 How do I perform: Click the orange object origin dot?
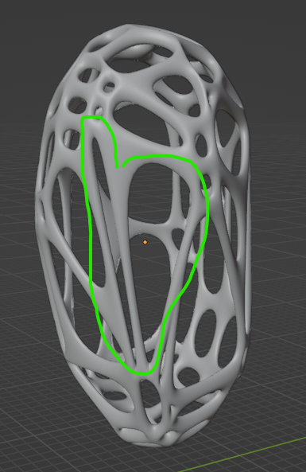coord(145,242)
